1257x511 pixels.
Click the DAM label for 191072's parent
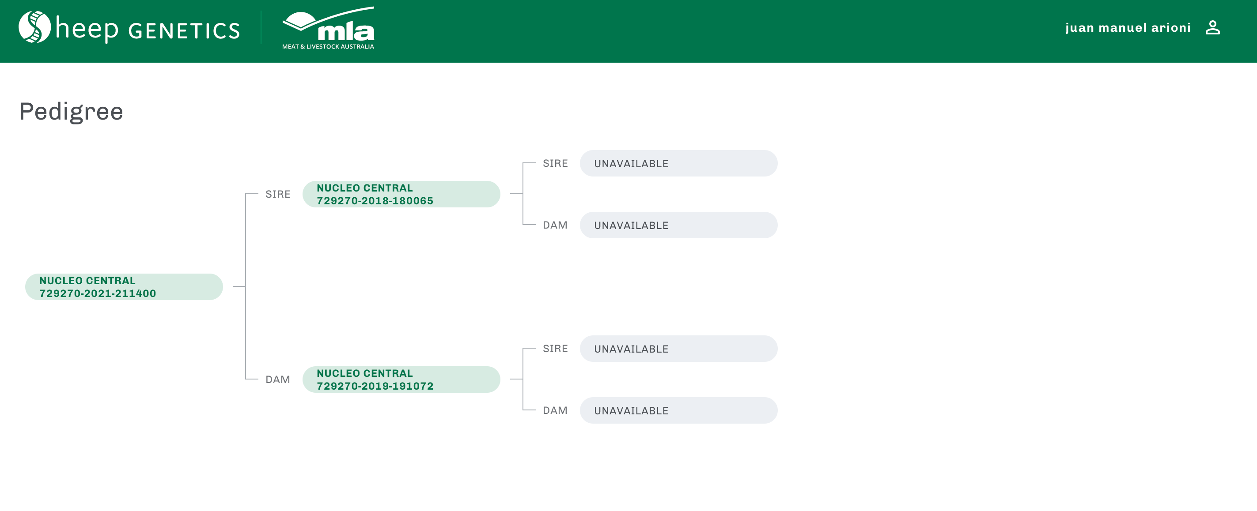555,410
